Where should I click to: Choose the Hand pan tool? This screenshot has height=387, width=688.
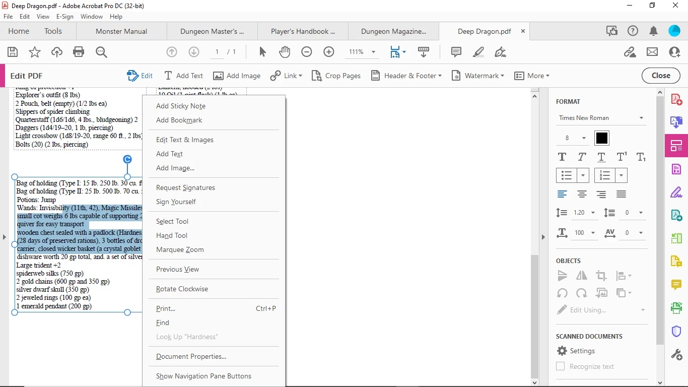285,52
